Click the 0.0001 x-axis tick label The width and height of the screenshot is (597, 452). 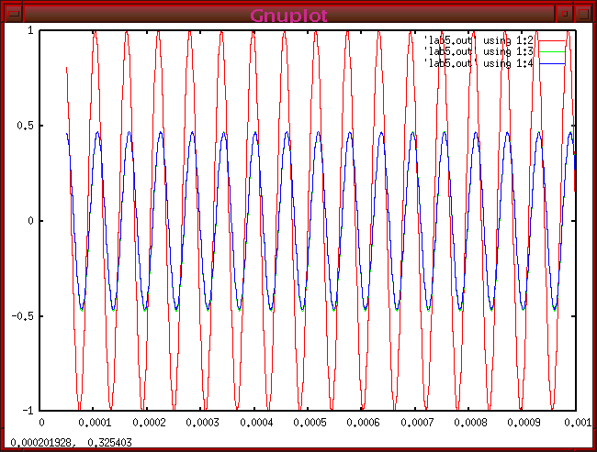click(95, 424)
